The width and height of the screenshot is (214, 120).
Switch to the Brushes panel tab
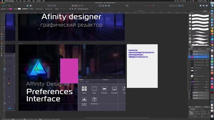click(205, 11)
